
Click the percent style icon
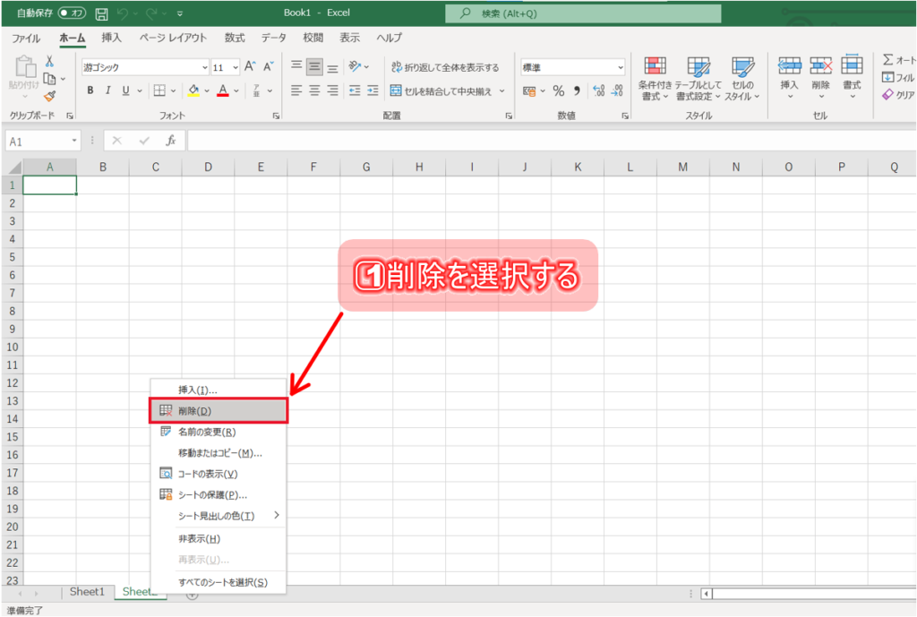[558, 90]
